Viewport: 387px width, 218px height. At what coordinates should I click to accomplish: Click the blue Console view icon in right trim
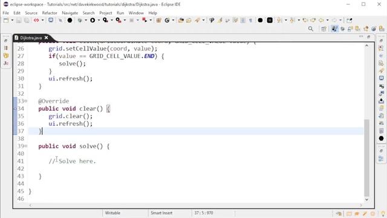[382, 78]
